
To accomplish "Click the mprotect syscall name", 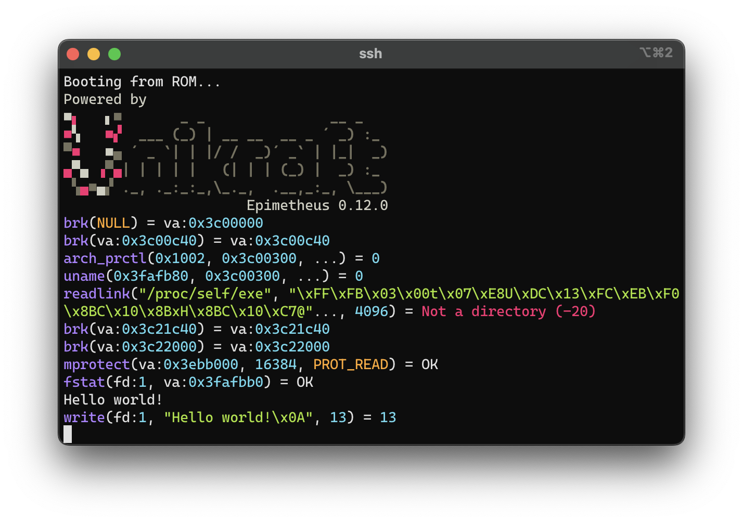I will [96, 364].
